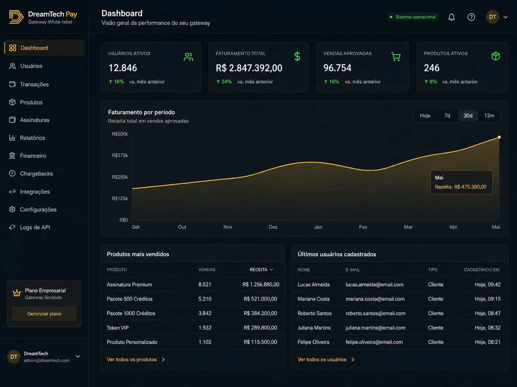Select the Hoje period tab
The width and height of the screenshot is (517, 387).
[425, 116]
